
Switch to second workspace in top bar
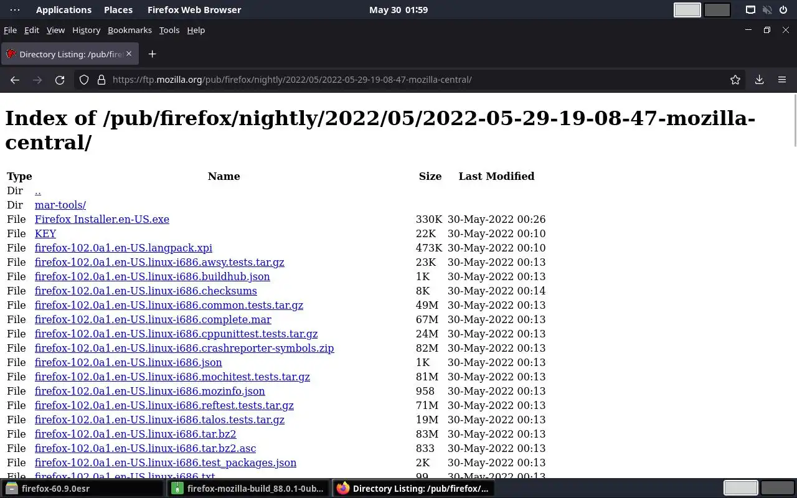coord(717,10)
